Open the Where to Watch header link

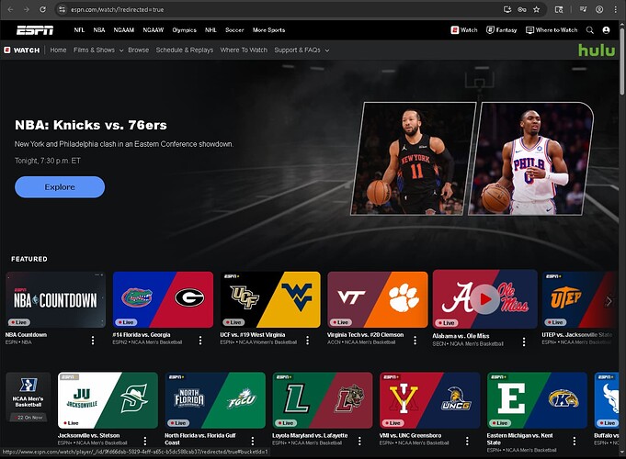[552, 30]
